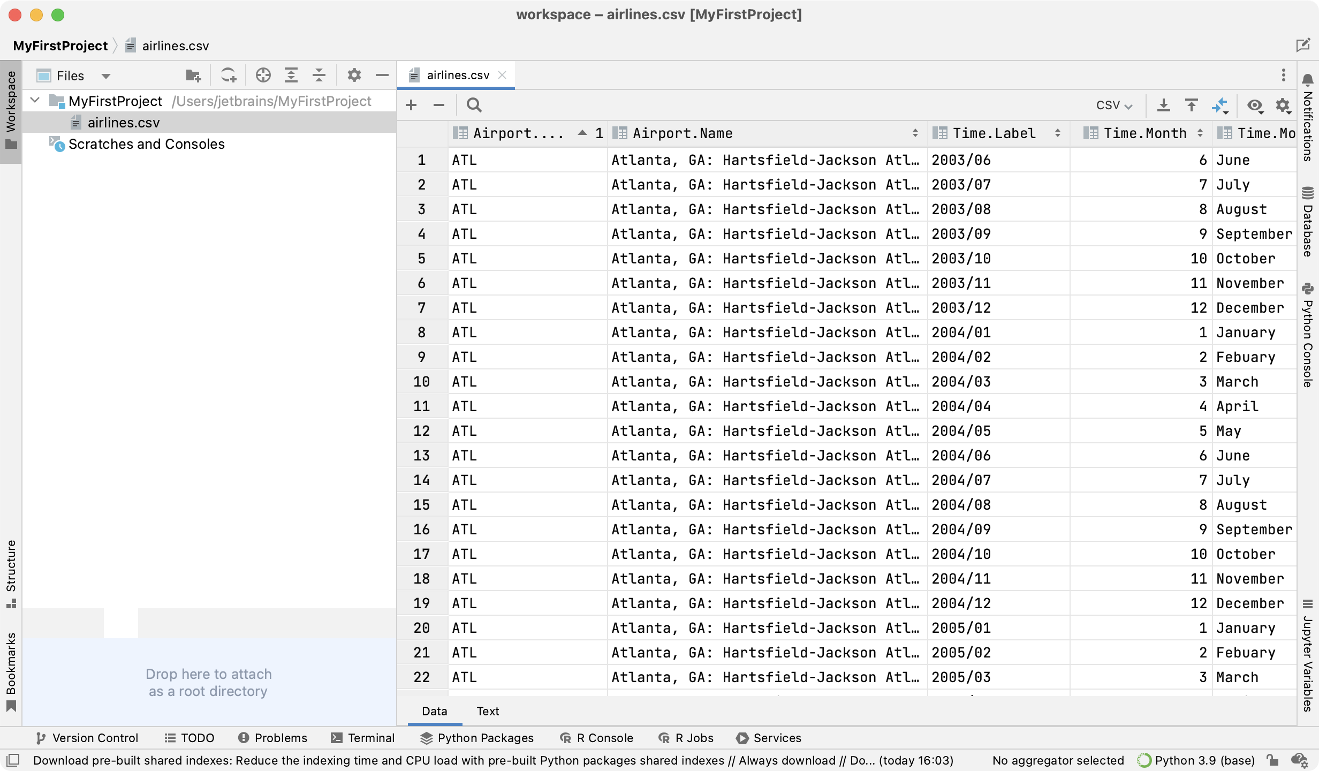Open the Structure tool window

click(x=11, y=574)
